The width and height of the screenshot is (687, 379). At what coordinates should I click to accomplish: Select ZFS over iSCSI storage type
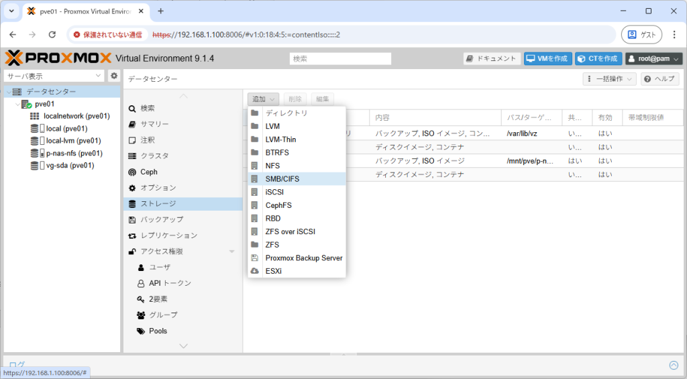(x=297, y=231)
